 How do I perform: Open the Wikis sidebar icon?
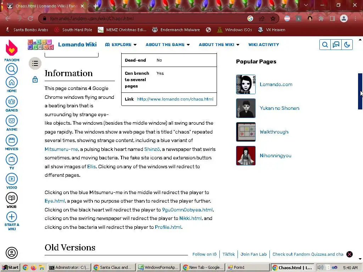pyautogui.click(x=12, y=198)
